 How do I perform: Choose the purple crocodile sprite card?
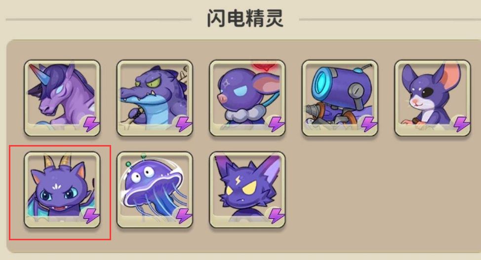point(155,98)
